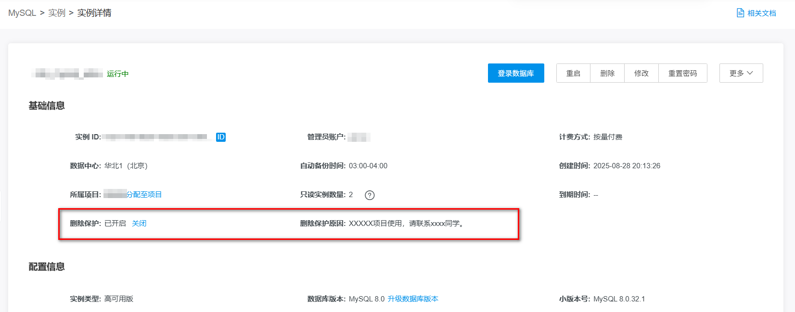The height and width of the screenshot is (312, 795).
Task: Click the data center value 华北1（北京）
Action: point(126,166)
